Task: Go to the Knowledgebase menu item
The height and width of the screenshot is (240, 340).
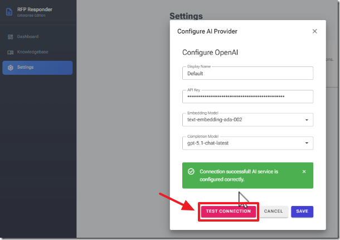Action: [x=32, y=52]
